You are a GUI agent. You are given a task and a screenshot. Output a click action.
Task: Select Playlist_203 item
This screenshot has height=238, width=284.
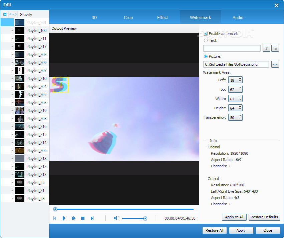coord(36,103)
